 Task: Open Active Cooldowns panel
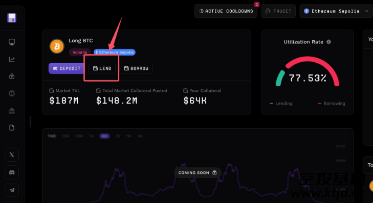(x=226, y=11)
